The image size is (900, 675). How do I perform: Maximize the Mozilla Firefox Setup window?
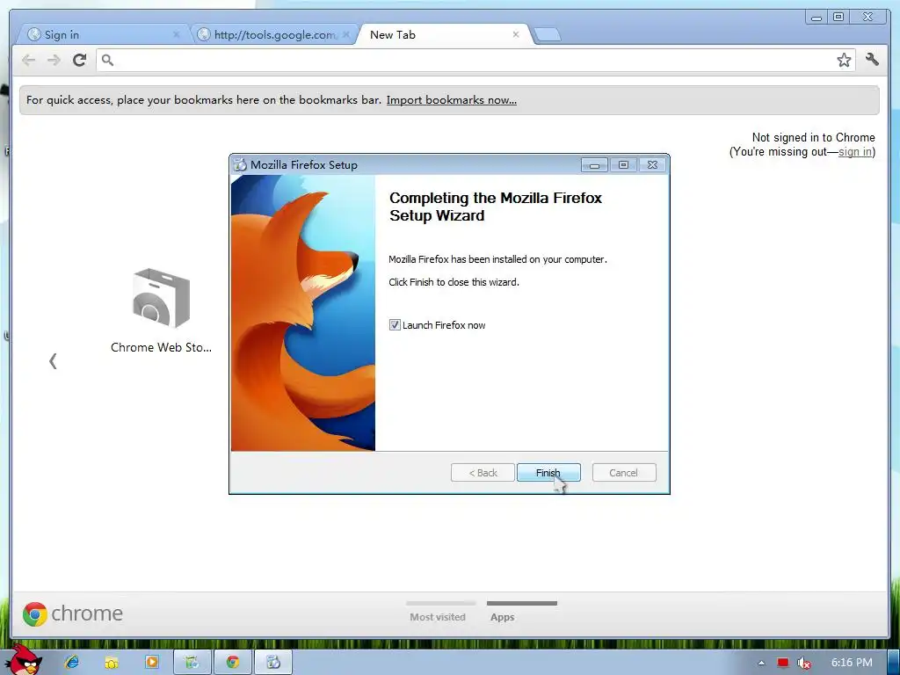(x=623, y=165)
